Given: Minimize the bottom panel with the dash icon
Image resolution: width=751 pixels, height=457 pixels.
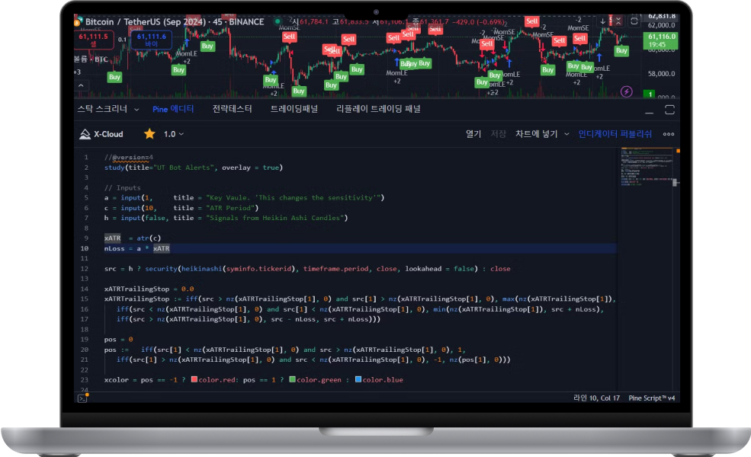Looking at the screenshot, I should tap(649, 111).
